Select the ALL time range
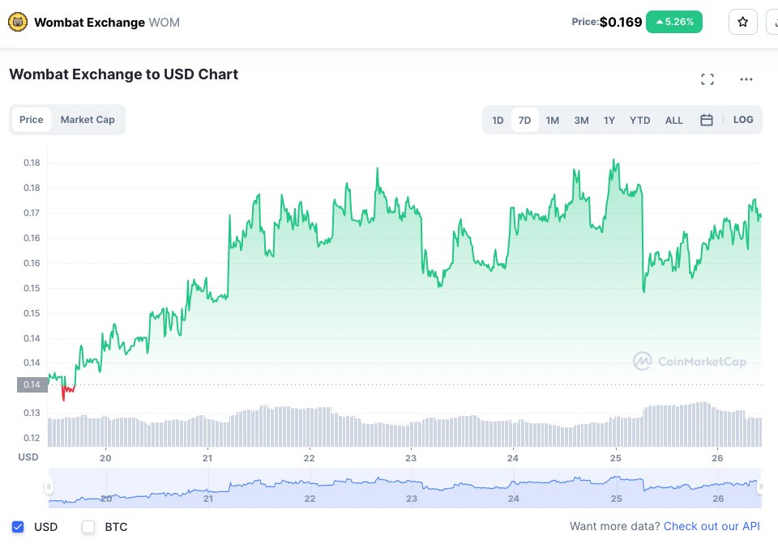This screenshot has width=778, height=552. [673, 121]
